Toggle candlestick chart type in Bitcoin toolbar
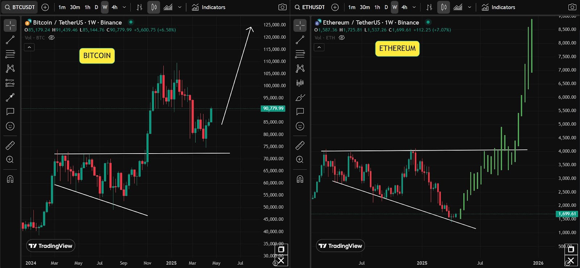This screenshot has width=580, height=268. click(154, 7)
